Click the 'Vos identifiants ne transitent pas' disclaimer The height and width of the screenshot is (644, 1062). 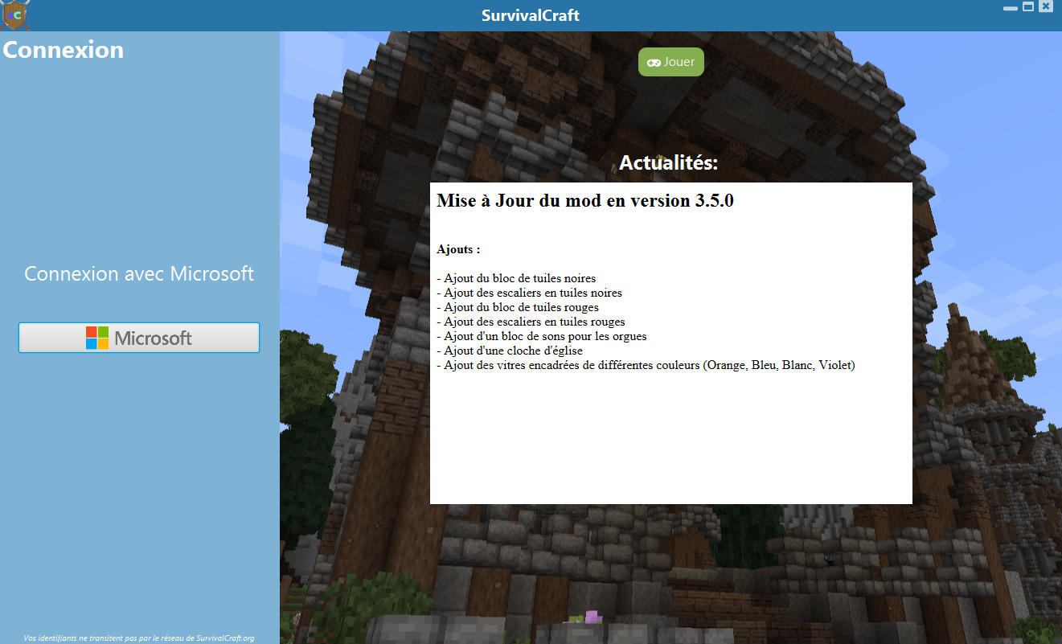pyautogui.click(x=139, y=638)
